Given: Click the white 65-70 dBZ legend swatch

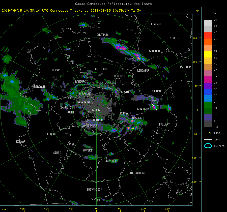Looking at the screenshot, I should [x=208, y=29].
